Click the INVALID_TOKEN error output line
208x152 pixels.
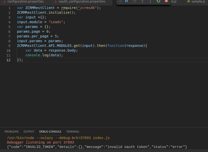[x=97, y=147]
